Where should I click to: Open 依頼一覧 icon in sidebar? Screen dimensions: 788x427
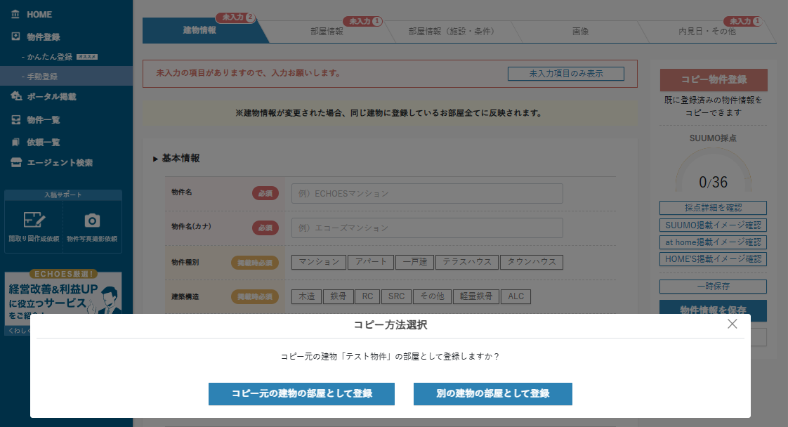pyautogui.click(x=15, y=142)
